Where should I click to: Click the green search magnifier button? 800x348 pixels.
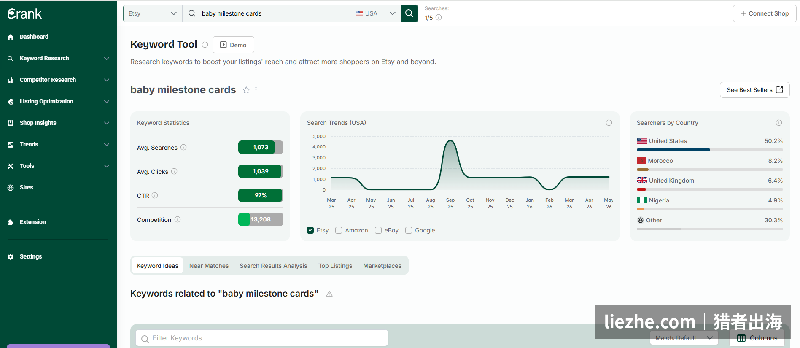pyautogui.click(x=409, y=13)
